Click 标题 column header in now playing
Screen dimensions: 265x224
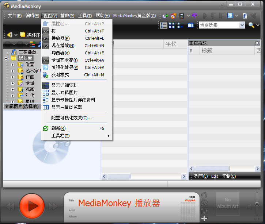[227, 50]
